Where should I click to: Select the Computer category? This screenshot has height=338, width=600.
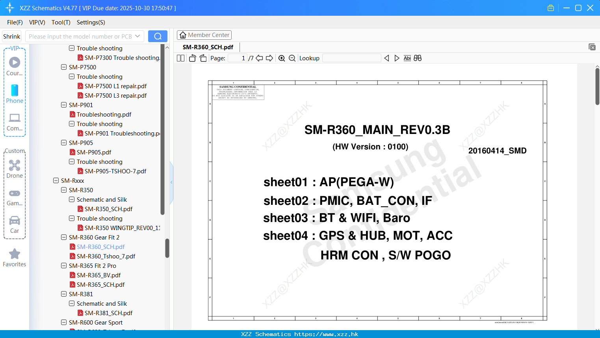click(15, 122)
